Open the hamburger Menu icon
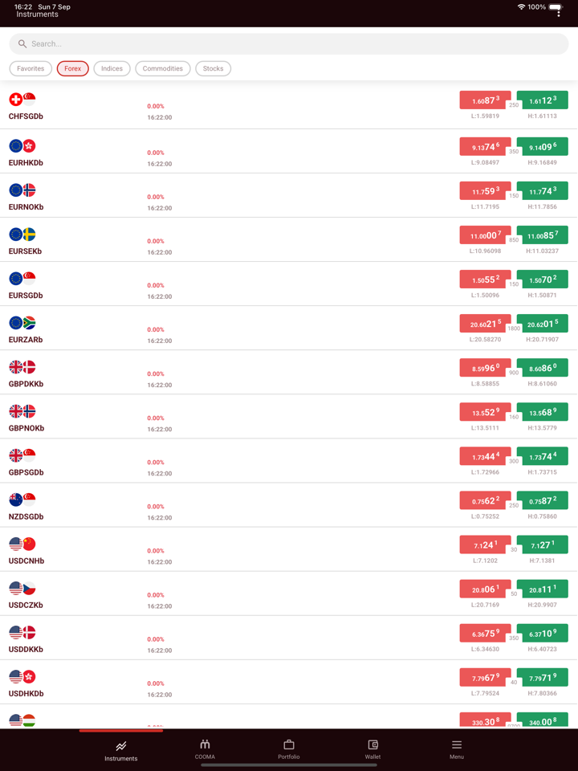Screen dimensions: 578x771 pyautogui.click(x=457, y=744)
